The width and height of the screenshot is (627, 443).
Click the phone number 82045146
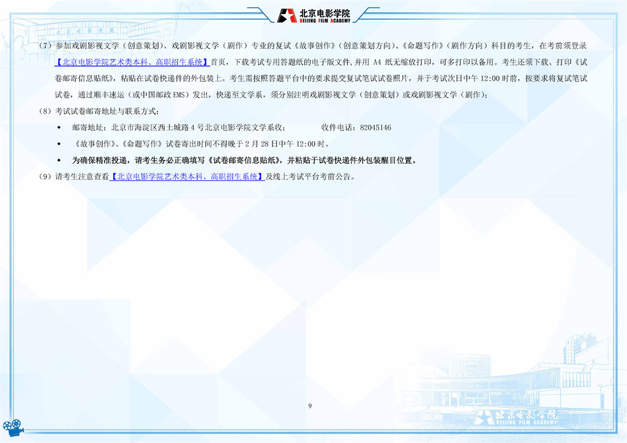[375, 128]
